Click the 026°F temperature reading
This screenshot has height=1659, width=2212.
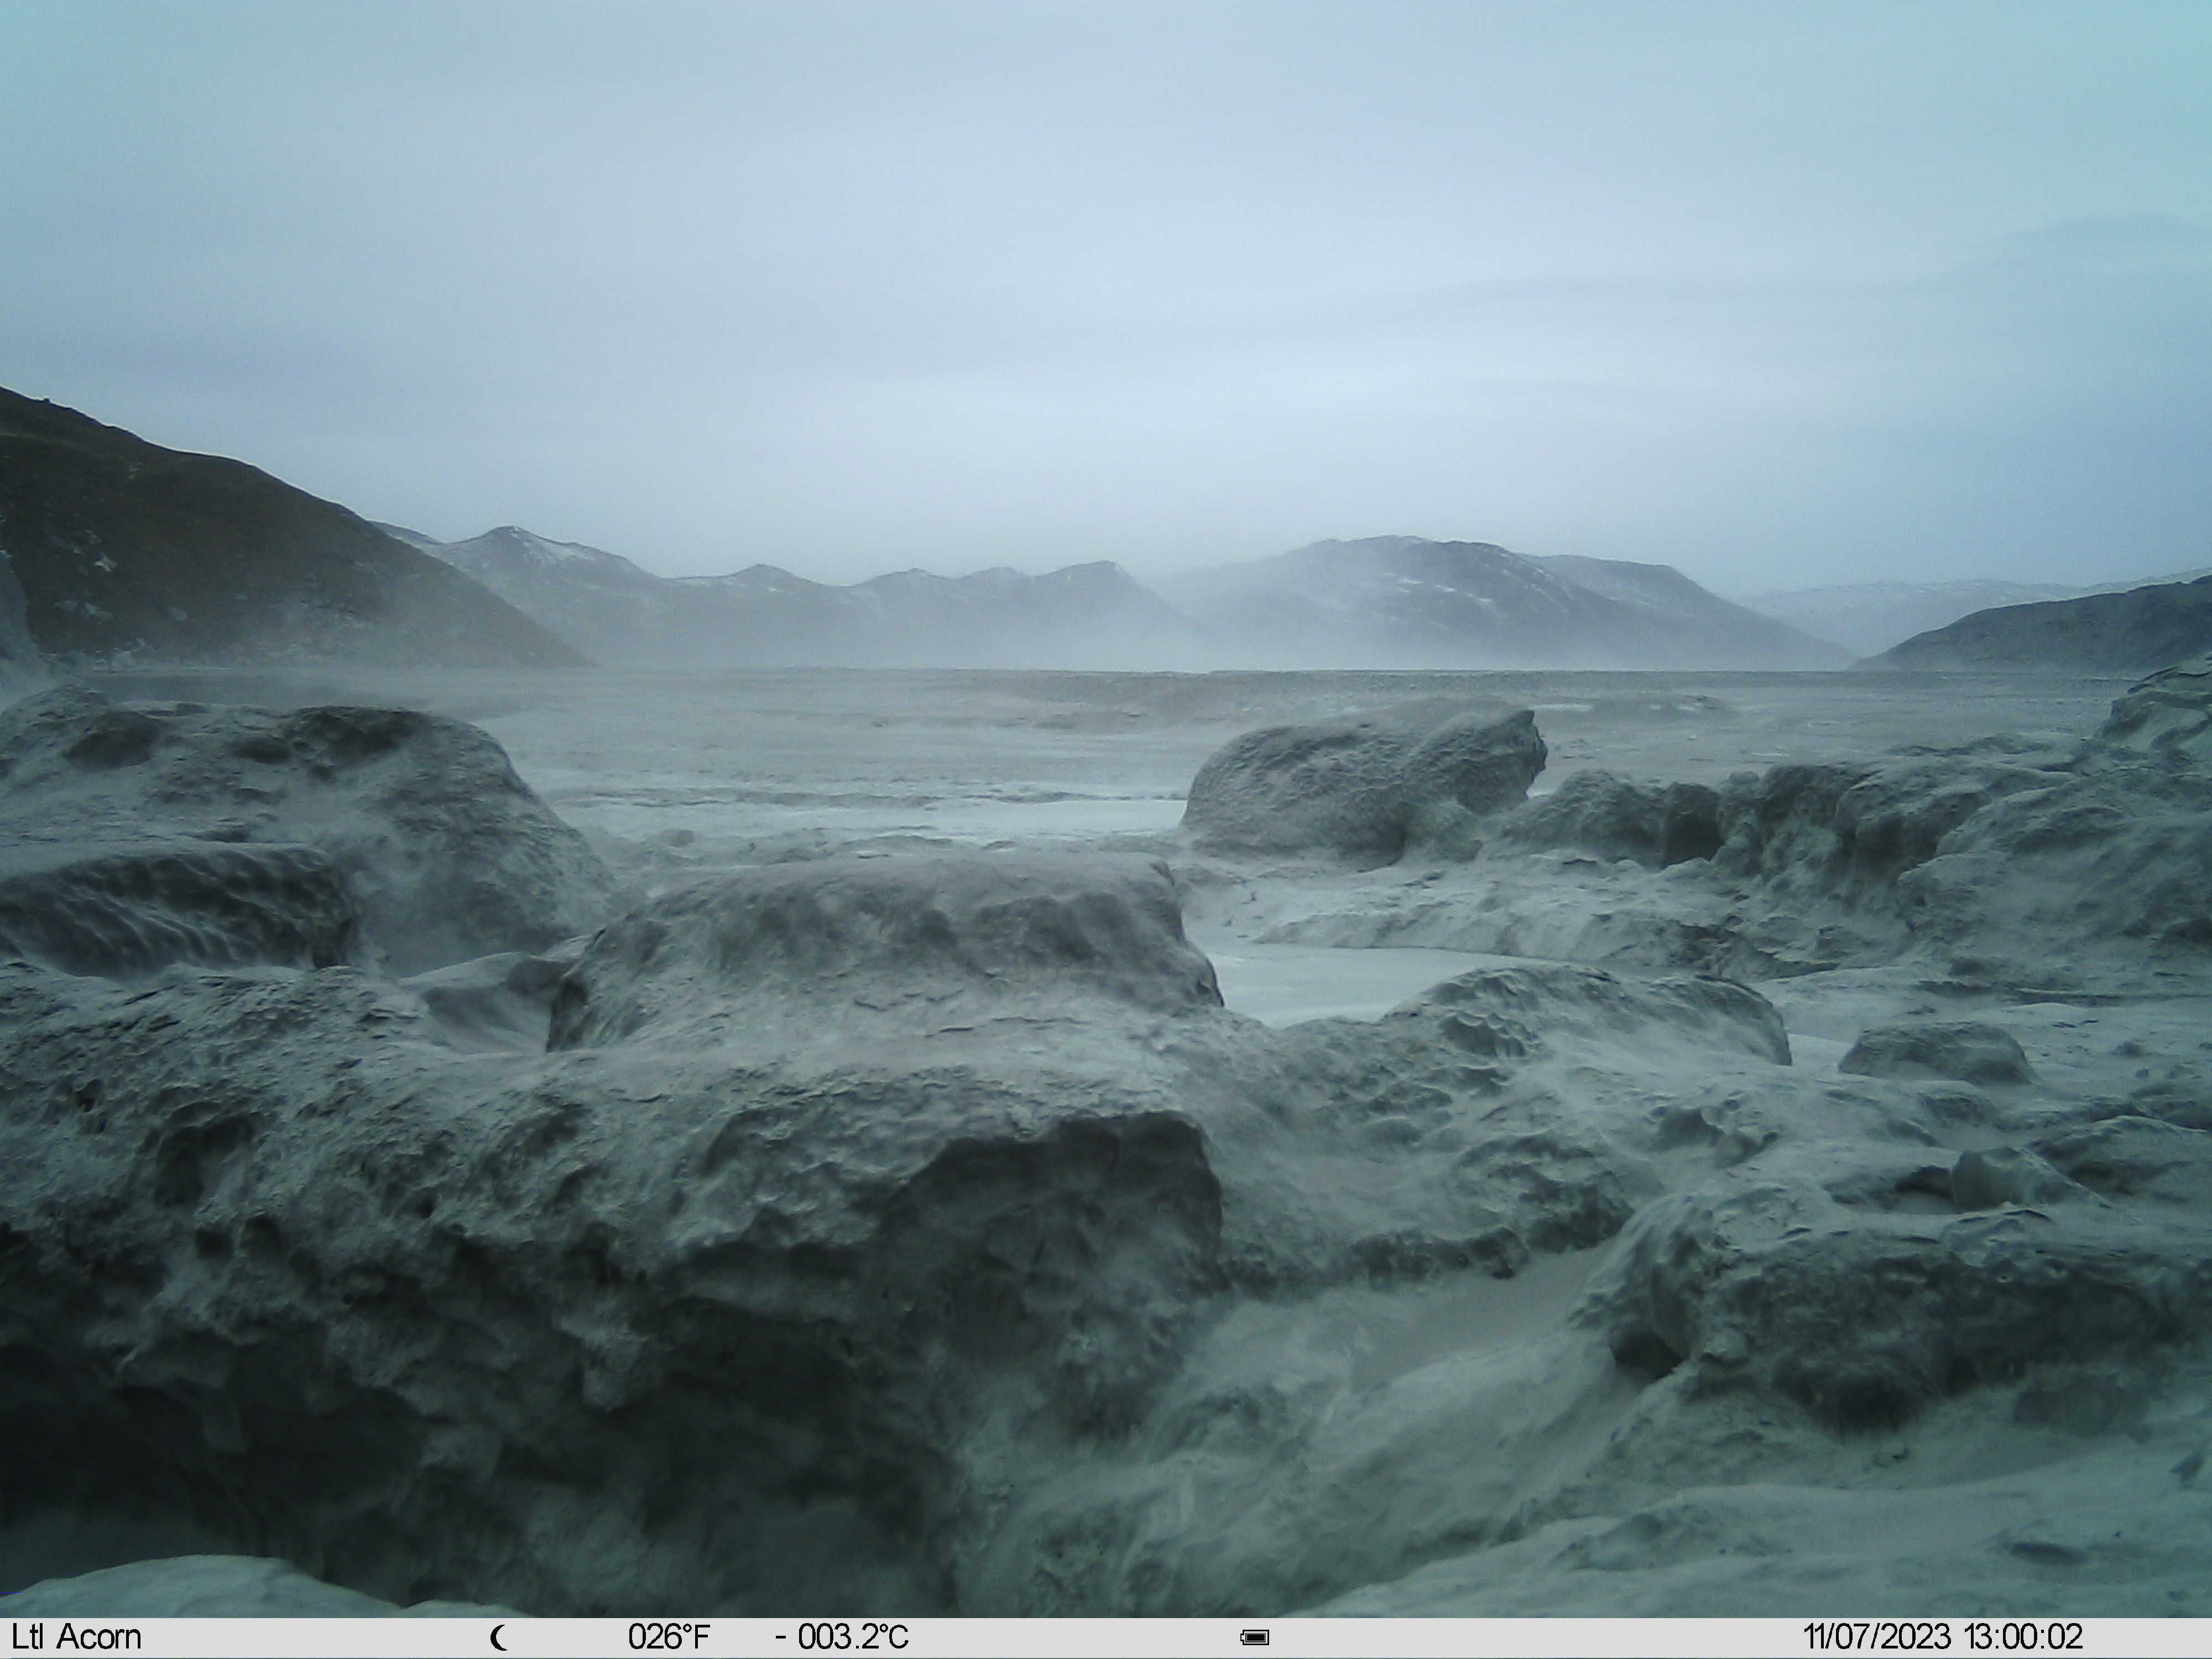coord(669,1637)
